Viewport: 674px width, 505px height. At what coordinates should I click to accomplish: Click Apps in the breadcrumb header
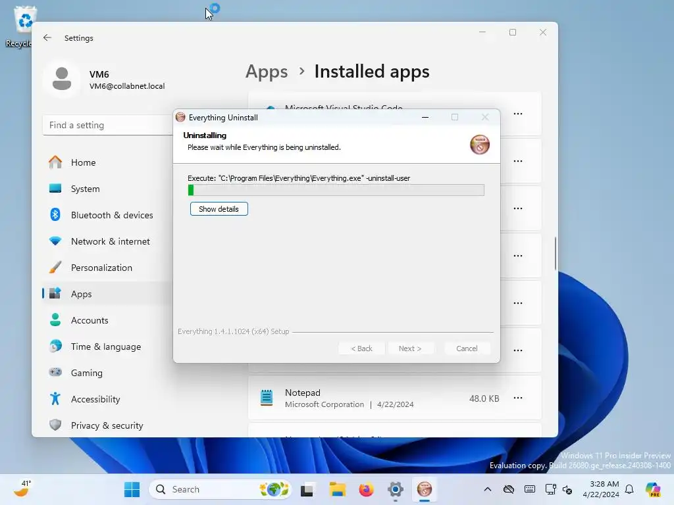pos(267,71)
